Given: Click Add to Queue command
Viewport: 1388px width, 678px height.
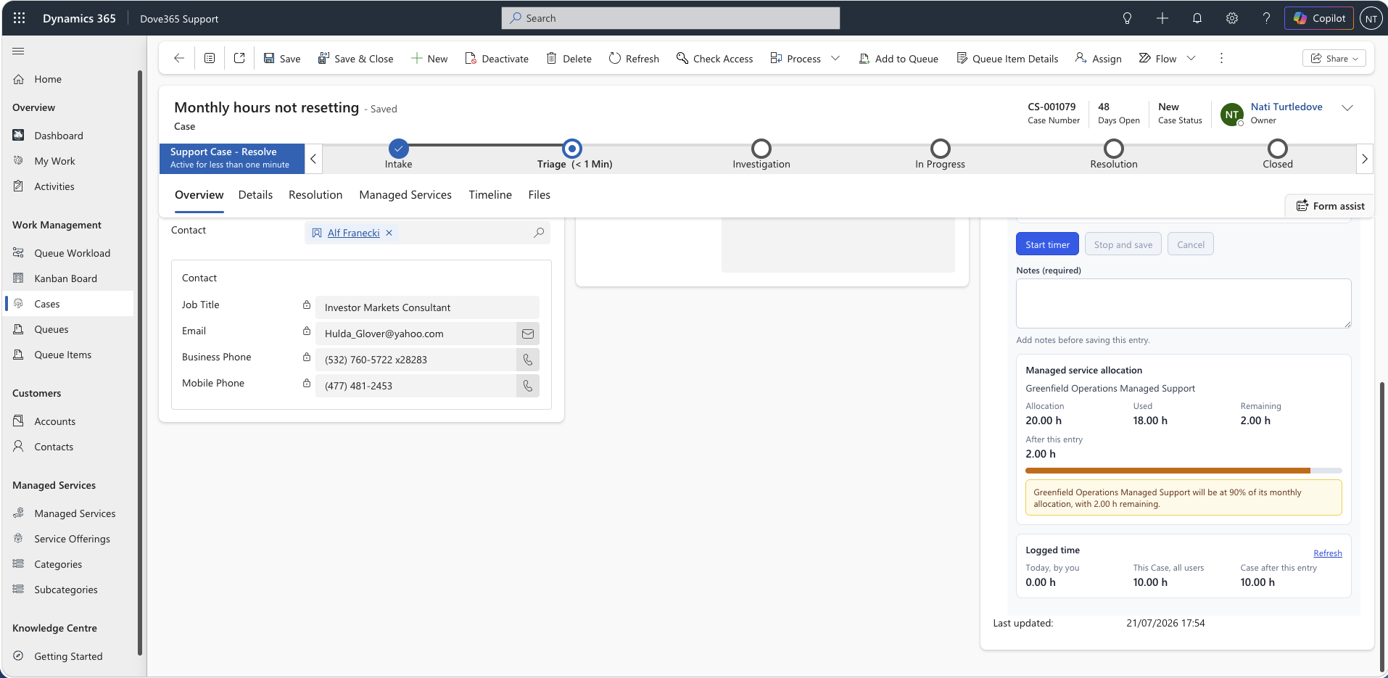Looking at the screenshot, I should tap(898, 58).
